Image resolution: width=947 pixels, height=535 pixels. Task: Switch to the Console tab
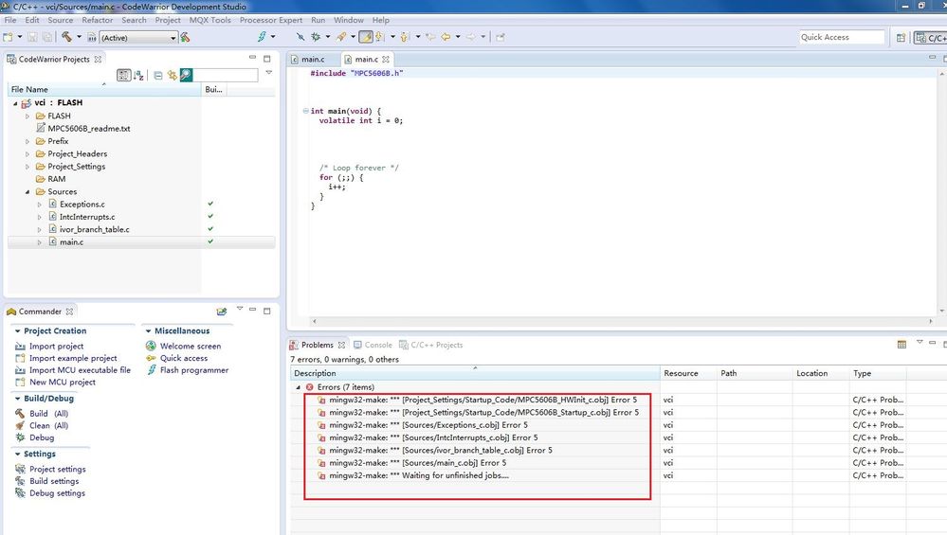pyautogui.click(x=373, y=345)
